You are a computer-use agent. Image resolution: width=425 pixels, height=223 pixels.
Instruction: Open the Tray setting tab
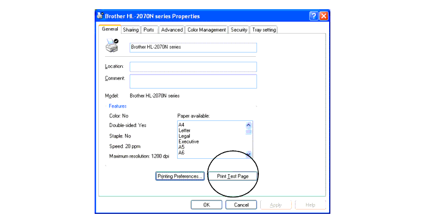[x=264, y=30]
